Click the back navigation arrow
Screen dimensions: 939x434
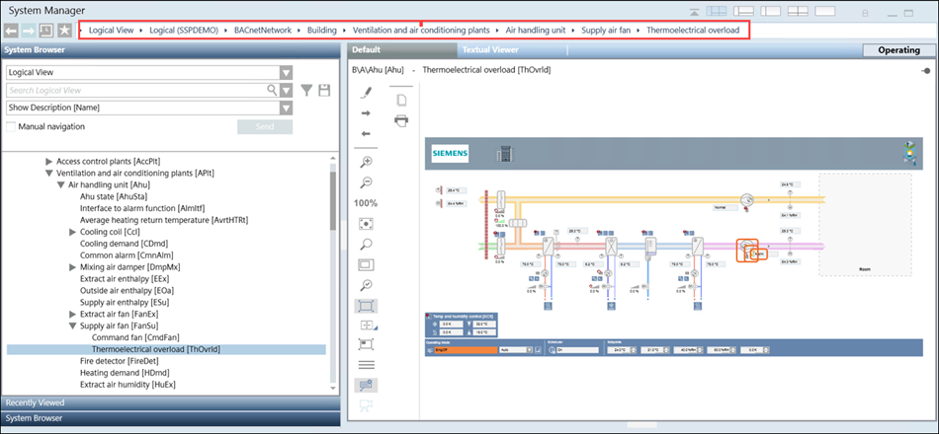(12, 31)
